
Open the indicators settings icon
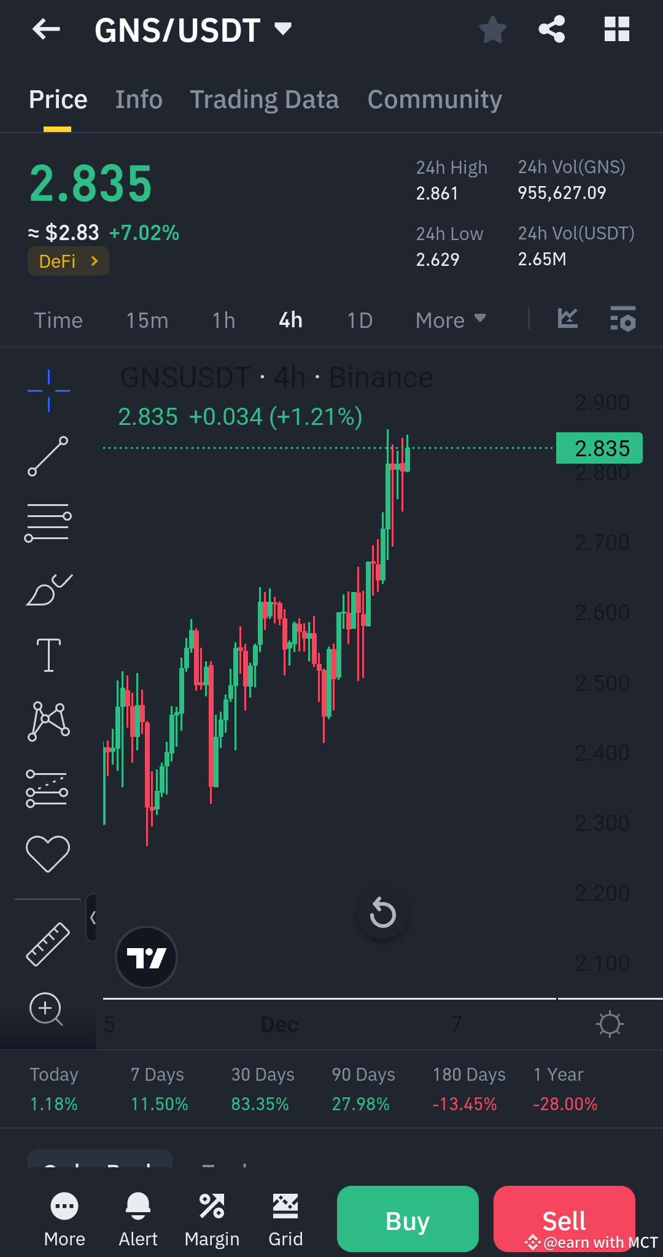pos(622,319)
